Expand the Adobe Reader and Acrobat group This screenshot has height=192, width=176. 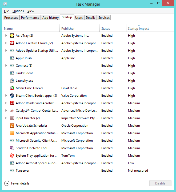coord(6,103)
